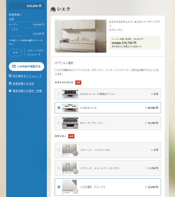Select ステンレス シルクエンボス counter radio
175x197 pixels.
(59, 150)
